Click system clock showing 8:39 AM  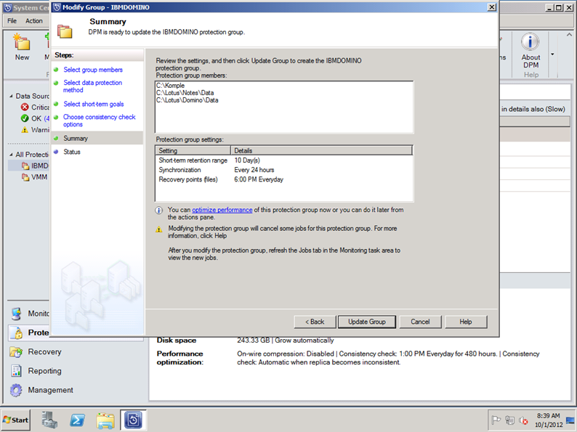pos(549,420)
